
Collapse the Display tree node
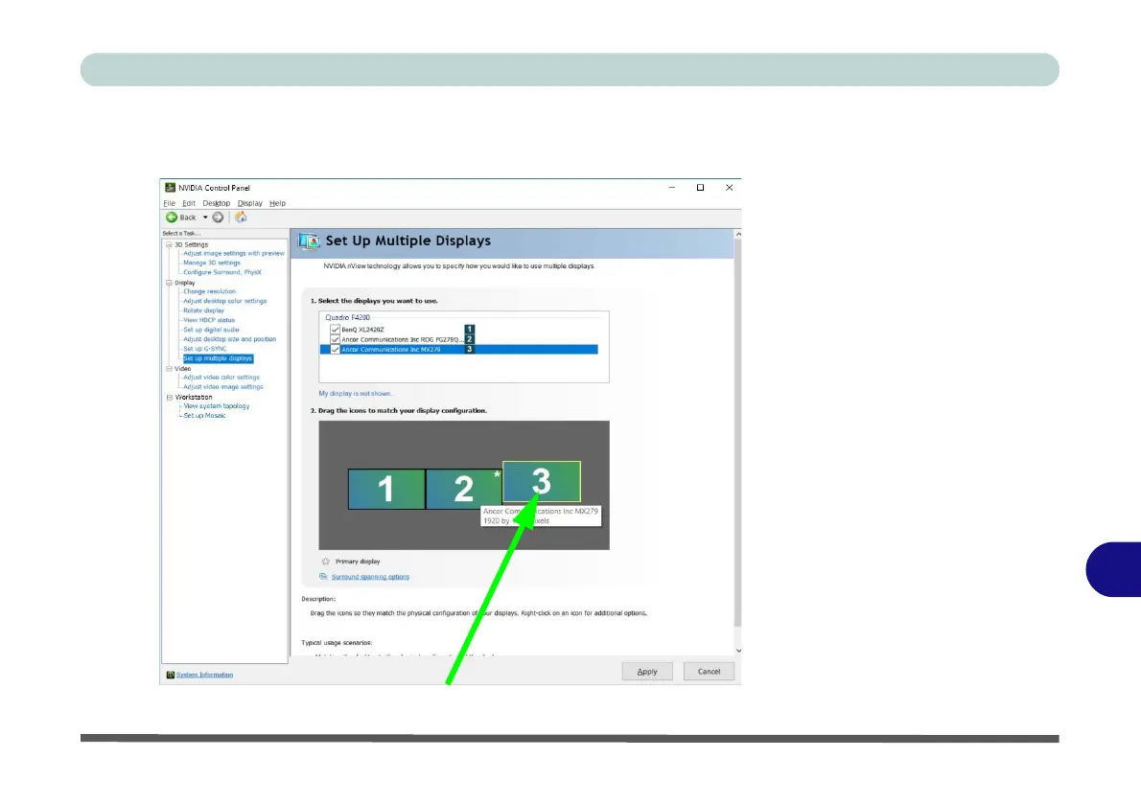pos(169,283)
